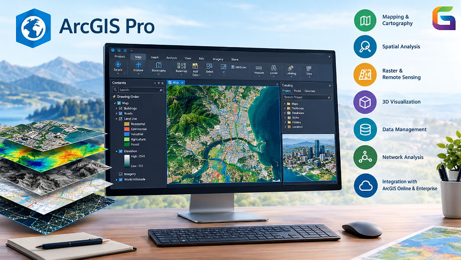Click the Toolboxes icon in Catalog
This screenshot has width=461, height=260.
289,108
